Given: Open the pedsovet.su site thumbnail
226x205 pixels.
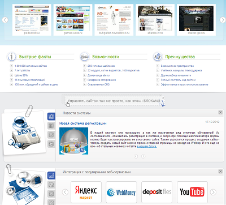Looking at the screenshot, I should (32, 20).
